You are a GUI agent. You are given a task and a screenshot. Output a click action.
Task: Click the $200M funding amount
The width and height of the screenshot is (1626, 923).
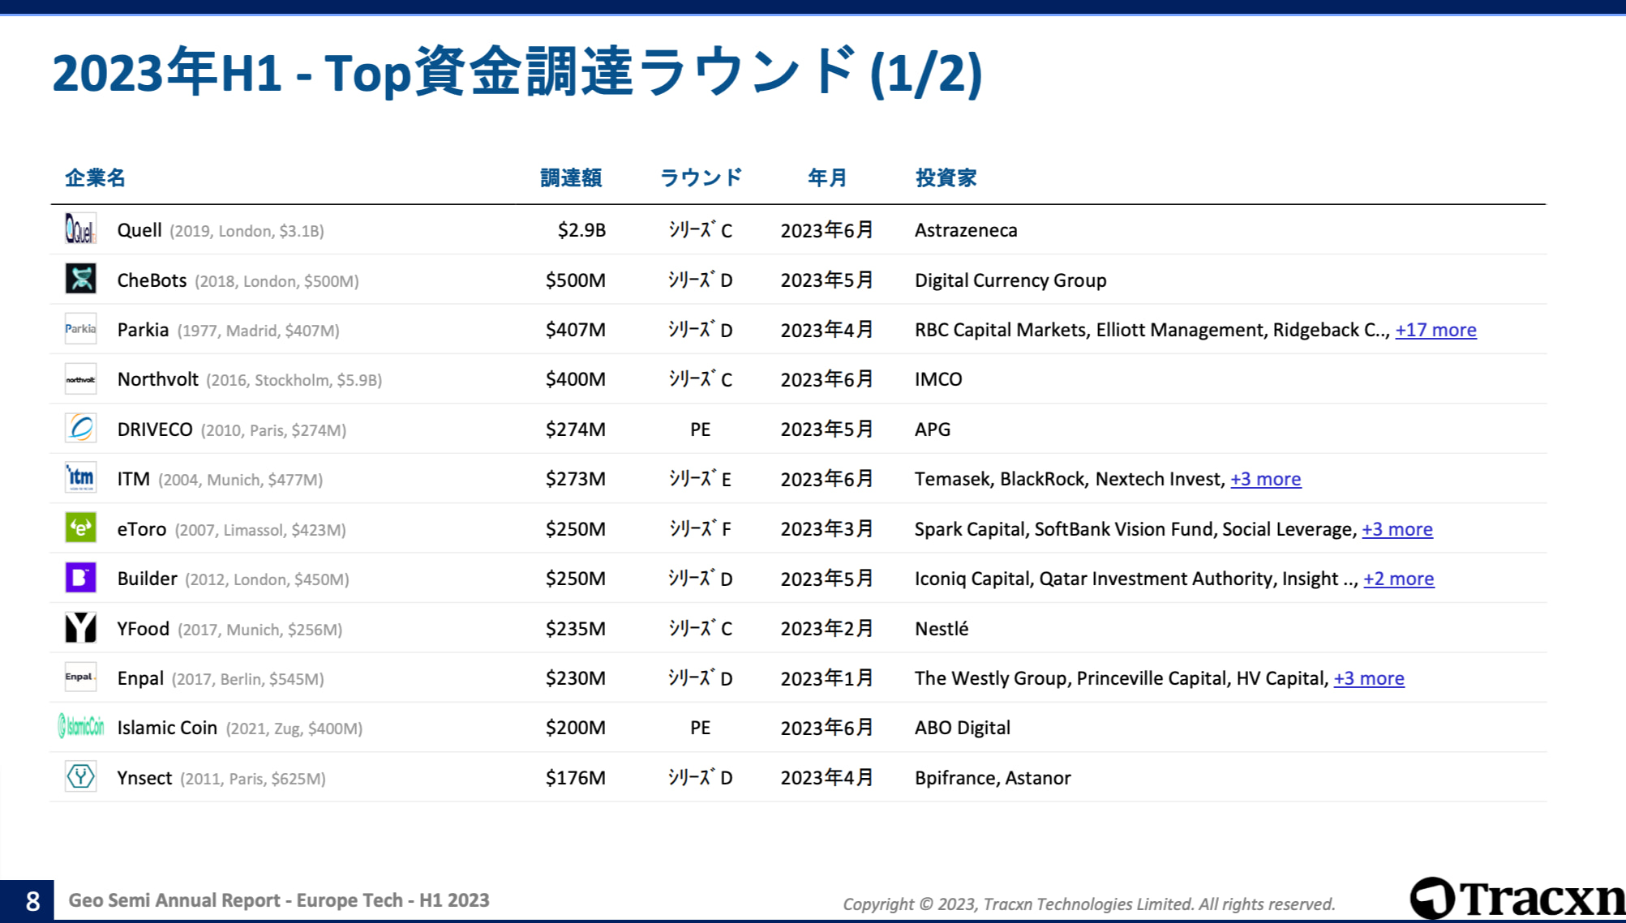[x=575, y=728]
